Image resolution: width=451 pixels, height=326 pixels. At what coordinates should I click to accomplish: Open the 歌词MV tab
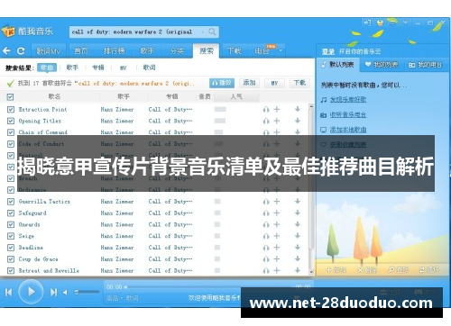48,51
